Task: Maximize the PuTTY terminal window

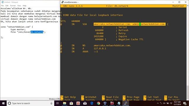Action: pyautogui.click(x=179, y=2)
